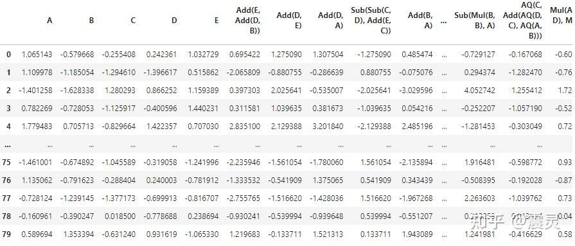
Task: Click column header A
Action: [49, 21]
